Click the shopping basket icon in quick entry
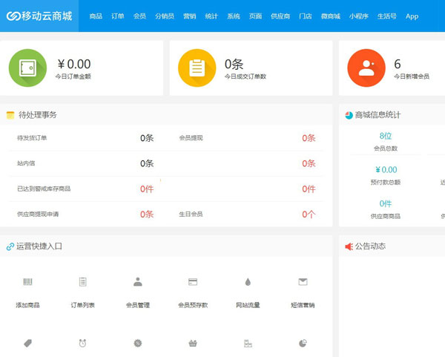This screenshot has height=357, width=445. [x=193, y=343]
